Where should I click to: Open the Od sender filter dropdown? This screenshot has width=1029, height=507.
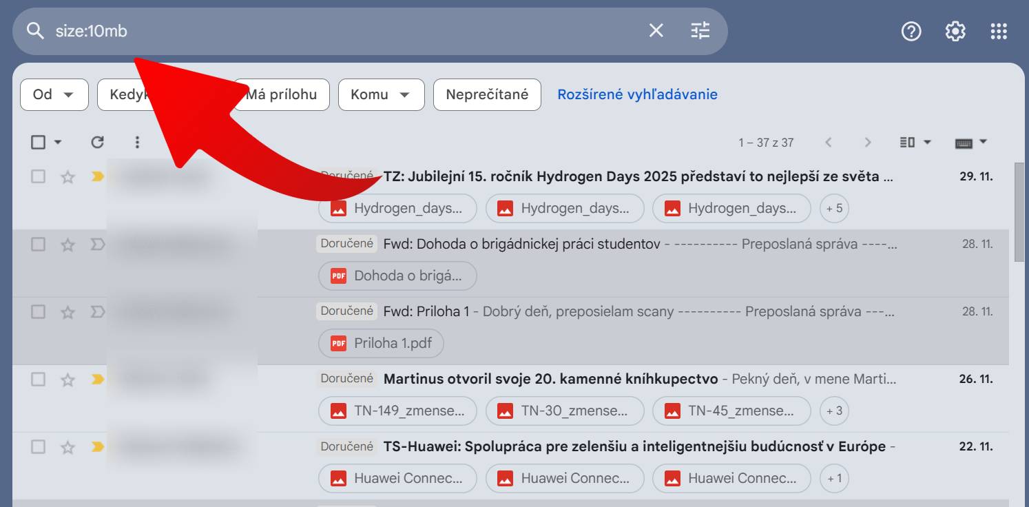pyautogui.click(x=54, y=94)
